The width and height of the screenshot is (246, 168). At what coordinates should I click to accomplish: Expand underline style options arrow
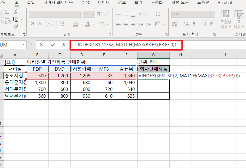pos(53,24)
